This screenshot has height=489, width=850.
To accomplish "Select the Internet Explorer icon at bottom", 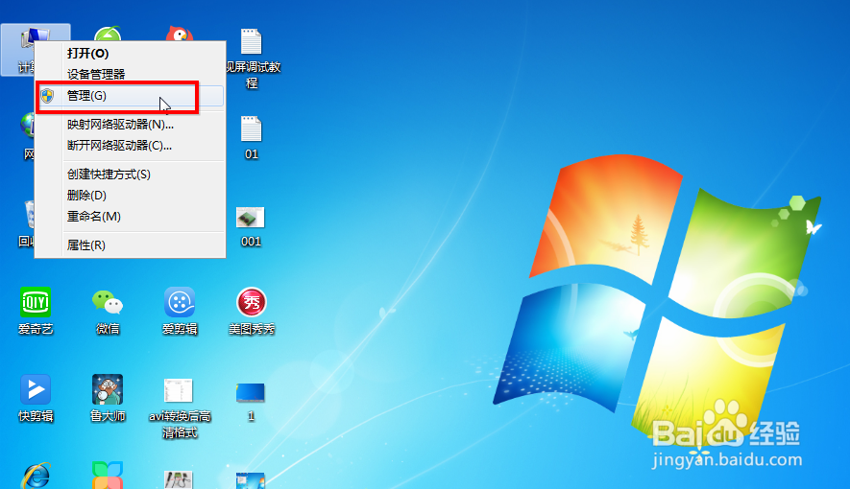I will tap(36, 476).
